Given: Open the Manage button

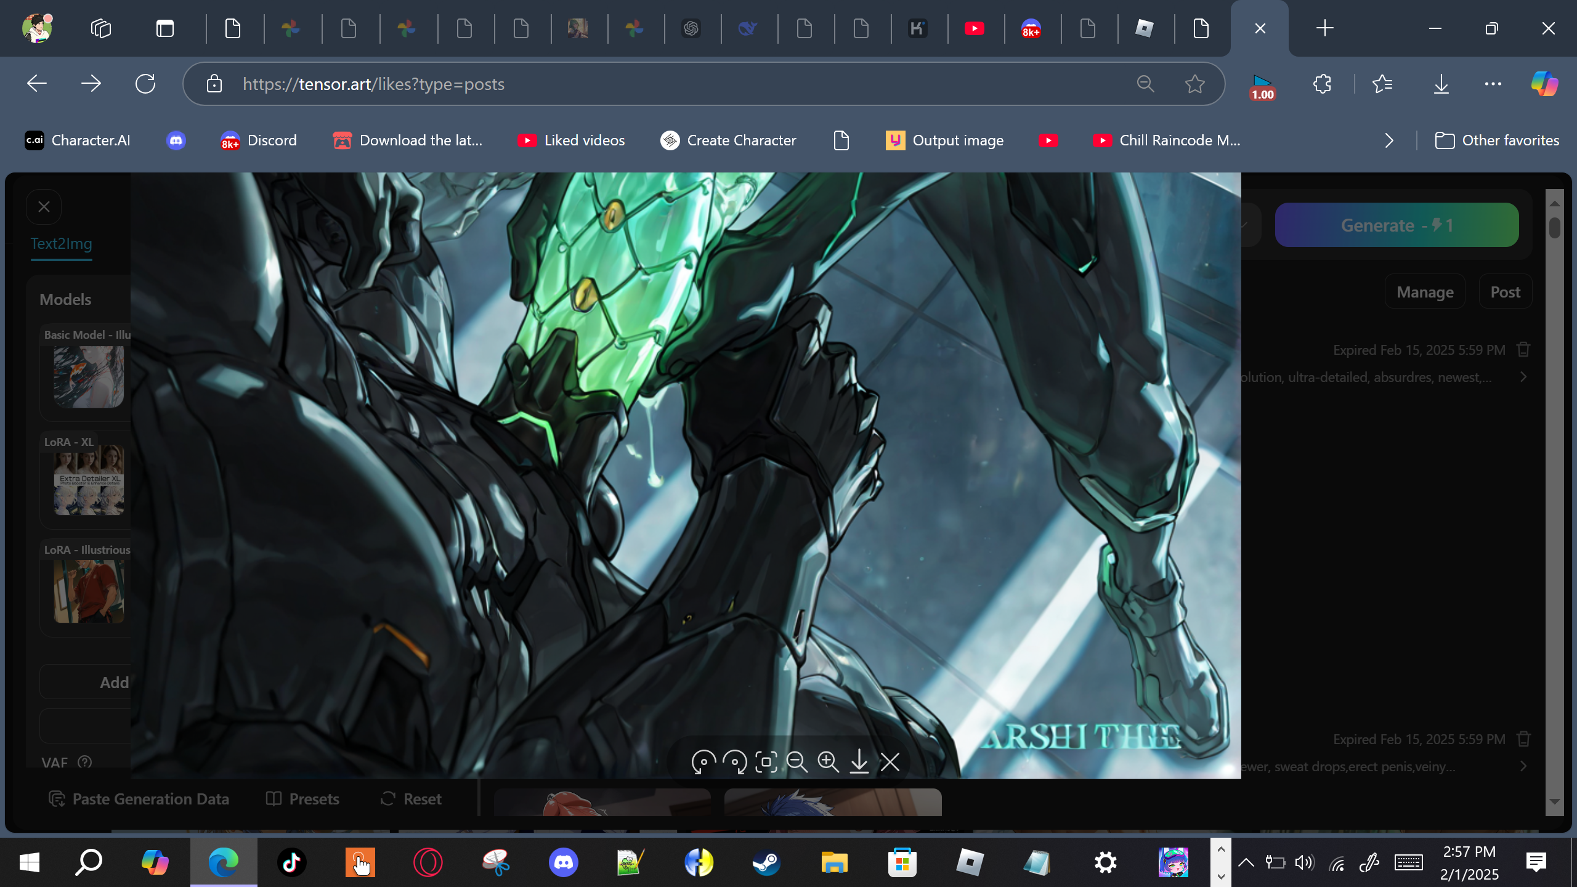Looking at the screenshot, I should point(1425,292).
